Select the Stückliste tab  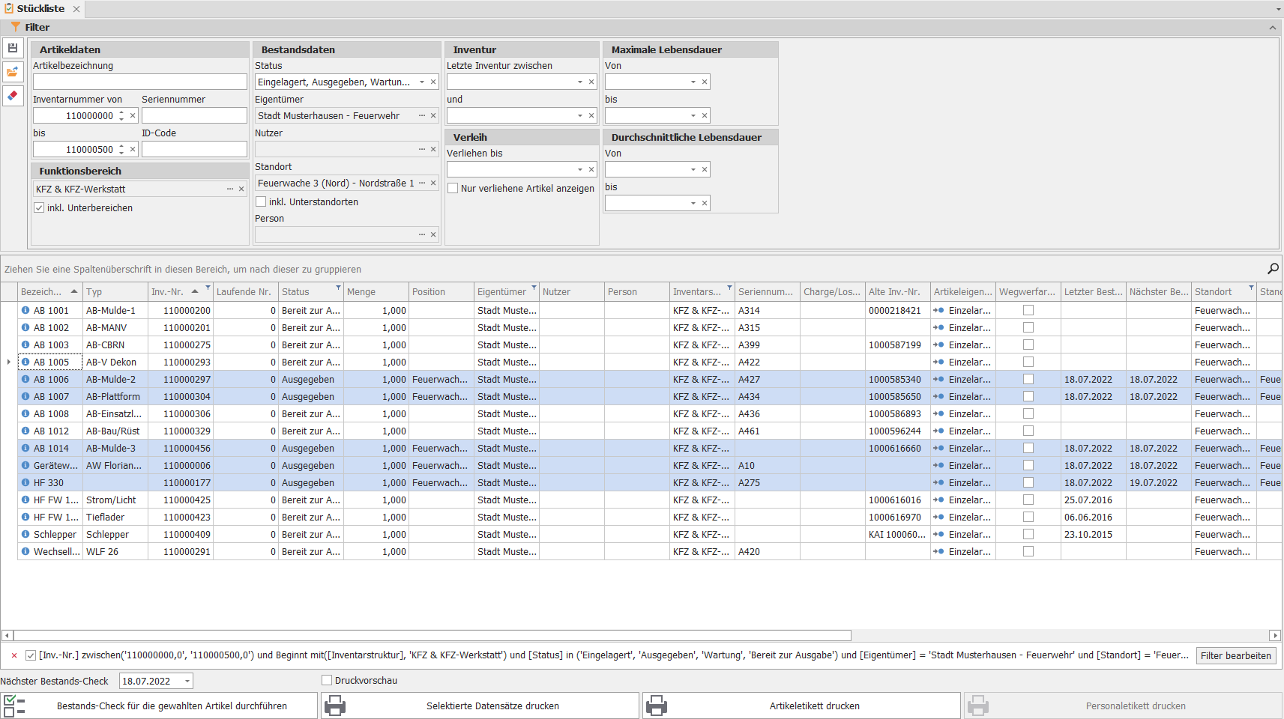pyautogui.click(x=40, y=9)
